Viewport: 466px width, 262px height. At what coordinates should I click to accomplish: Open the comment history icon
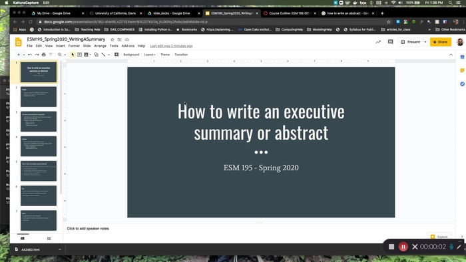pos(391,42)
